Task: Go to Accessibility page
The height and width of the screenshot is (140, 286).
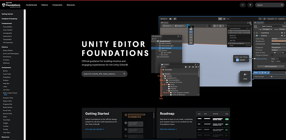Action: (8, 27)
